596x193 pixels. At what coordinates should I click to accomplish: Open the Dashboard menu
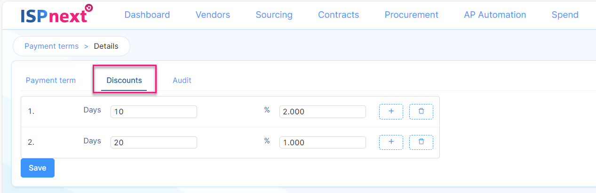click(147, 15)
